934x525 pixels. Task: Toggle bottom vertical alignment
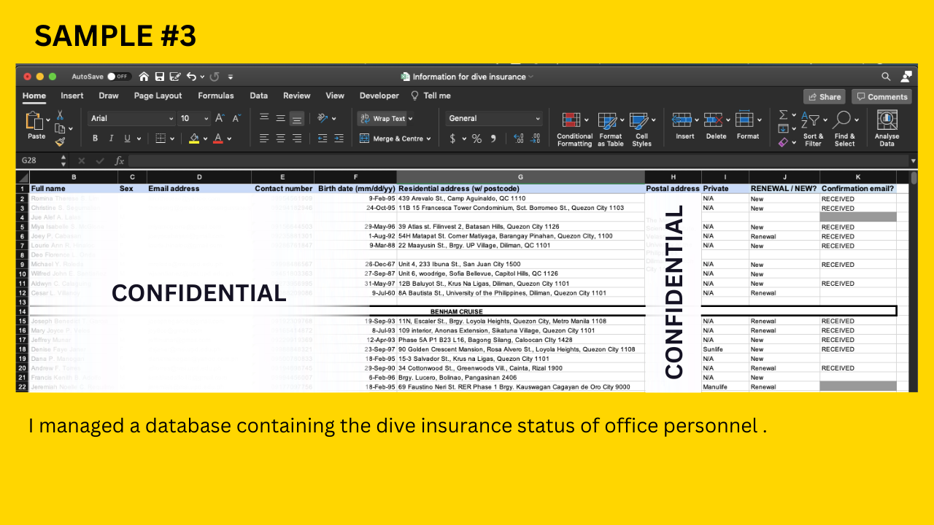point(297,118)
